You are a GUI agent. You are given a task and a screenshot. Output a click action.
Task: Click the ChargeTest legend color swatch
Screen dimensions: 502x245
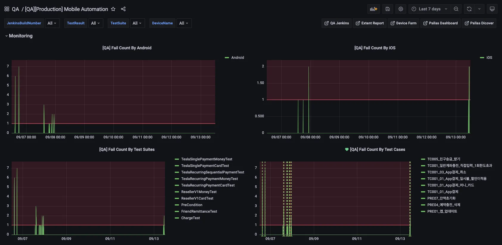click(x=177, y=218)
